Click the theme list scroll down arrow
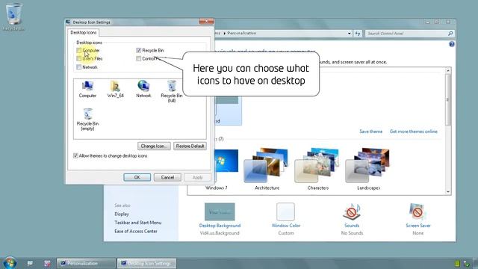The width and height of the screenshot is (478, 269). [448, 192]
